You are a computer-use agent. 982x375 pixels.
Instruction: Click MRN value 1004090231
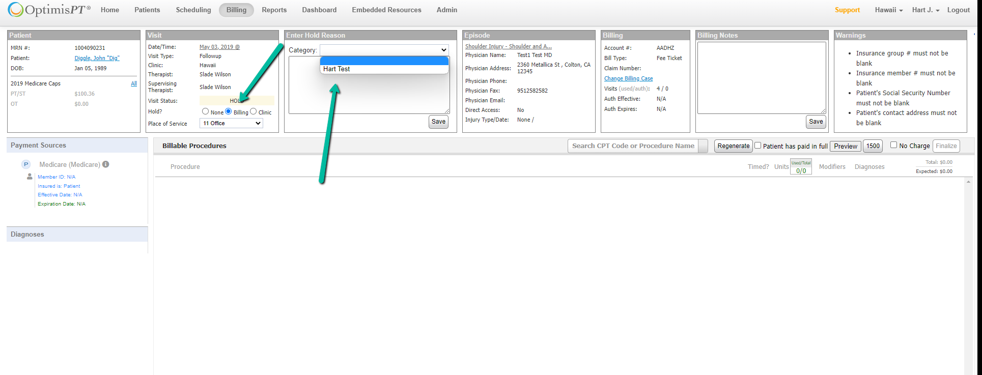pos(90,48)
